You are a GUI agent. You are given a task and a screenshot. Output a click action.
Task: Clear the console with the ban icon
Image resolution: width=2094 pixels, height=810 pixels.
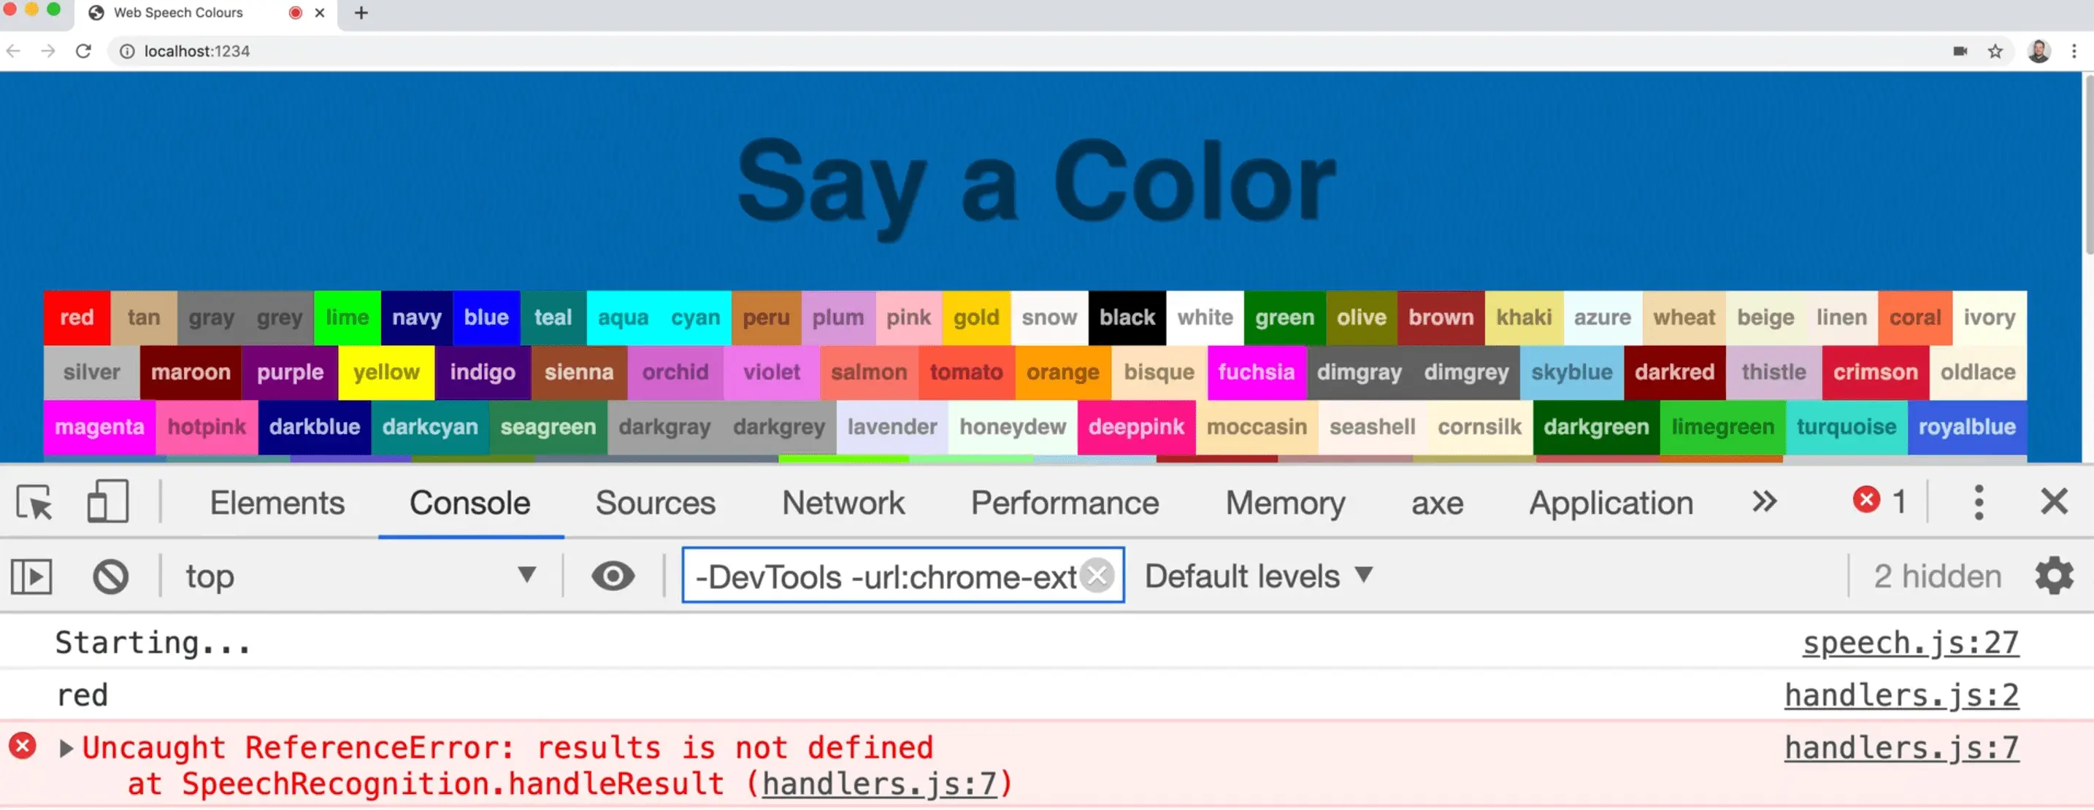pyautogui.click(x=110, y=576)
